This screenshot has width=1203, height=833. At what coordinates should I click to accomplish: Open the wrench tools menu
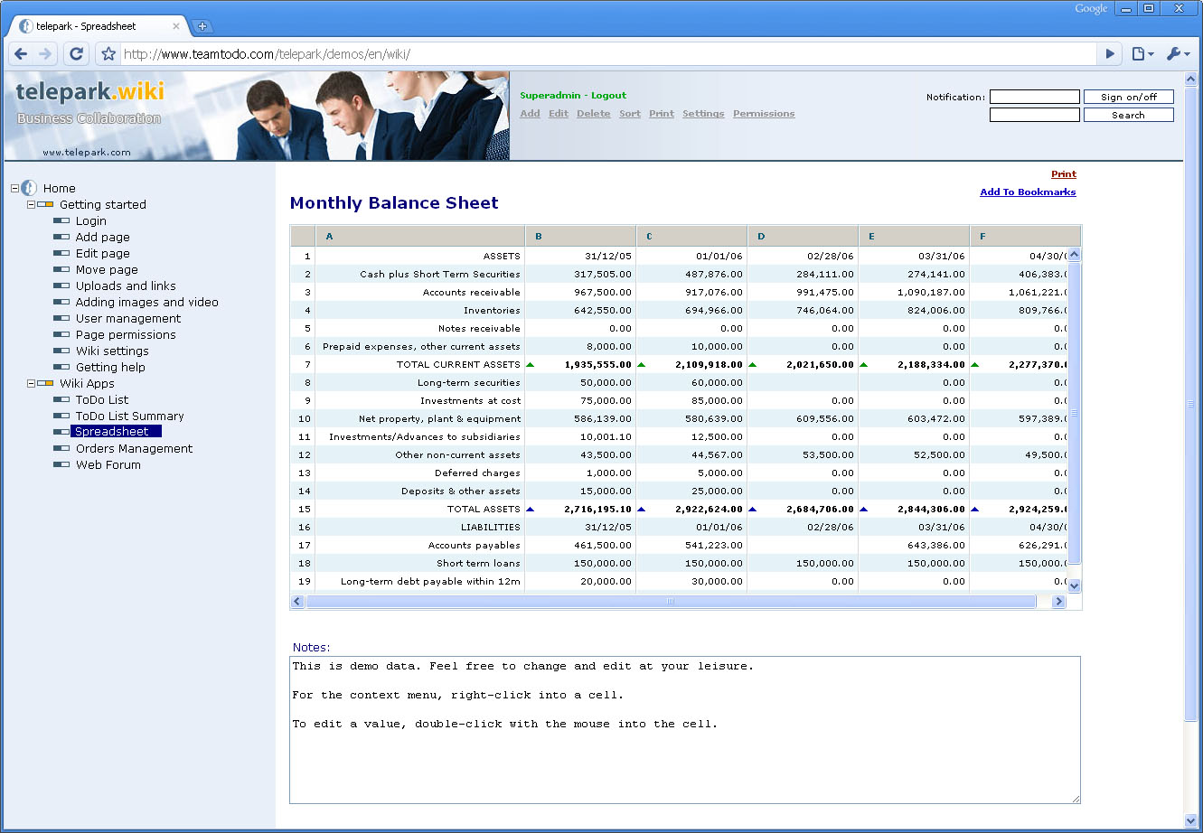coord(1178,54)
